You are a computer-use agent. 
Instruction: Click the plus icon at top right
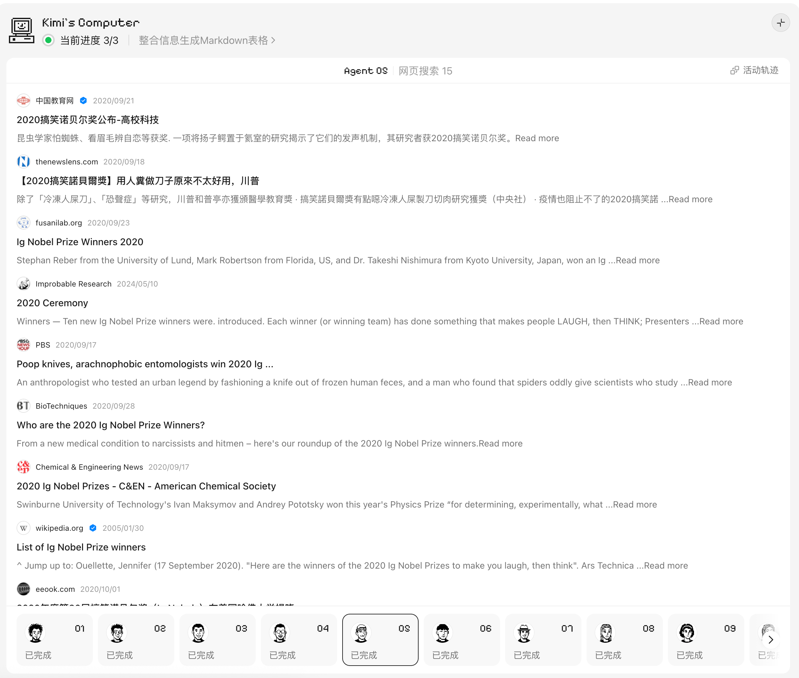pyautogui.click(x=780, y=23)
